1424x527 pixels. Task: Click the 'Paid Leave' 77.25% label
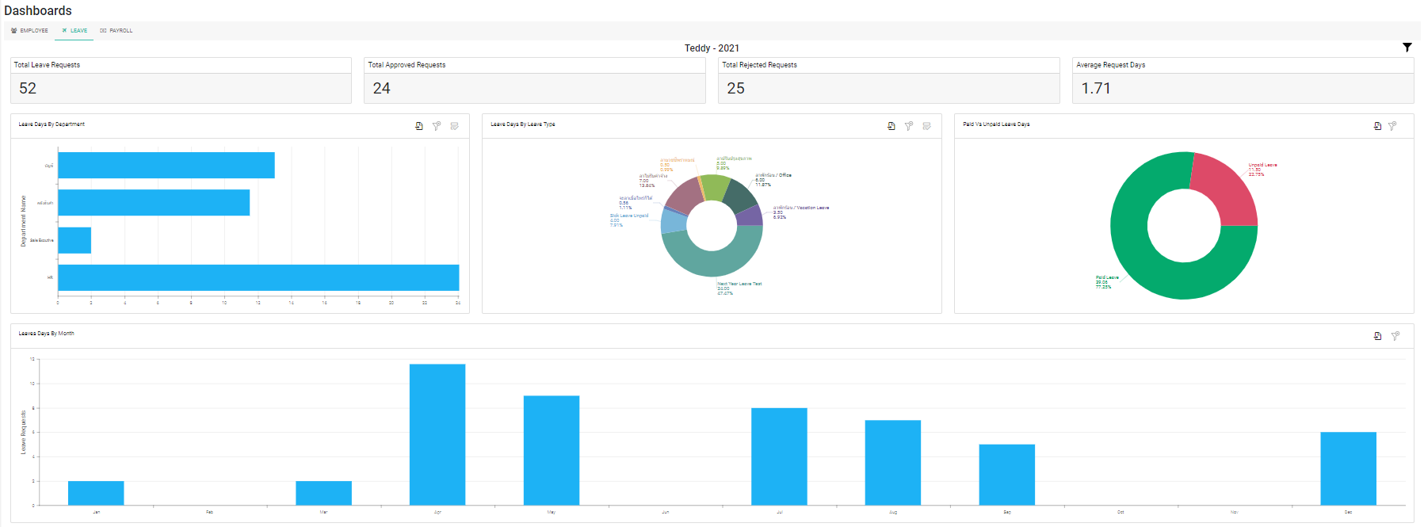pyautogui.click(x=1107, y=282)
